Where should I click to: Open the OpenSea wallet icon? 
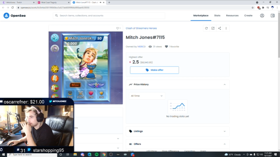(x=273, y=16)
